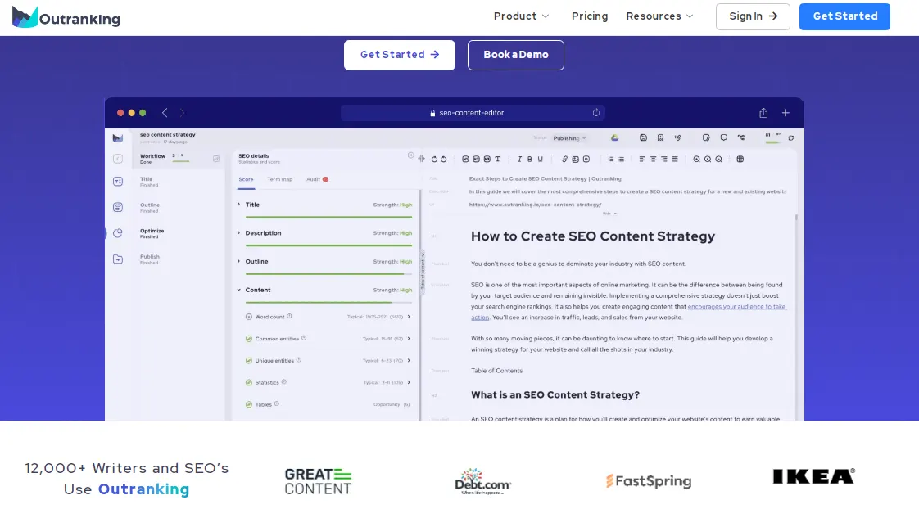Click the Statistics help icon
The image size is (919, 518).
(x=283, y=381)
